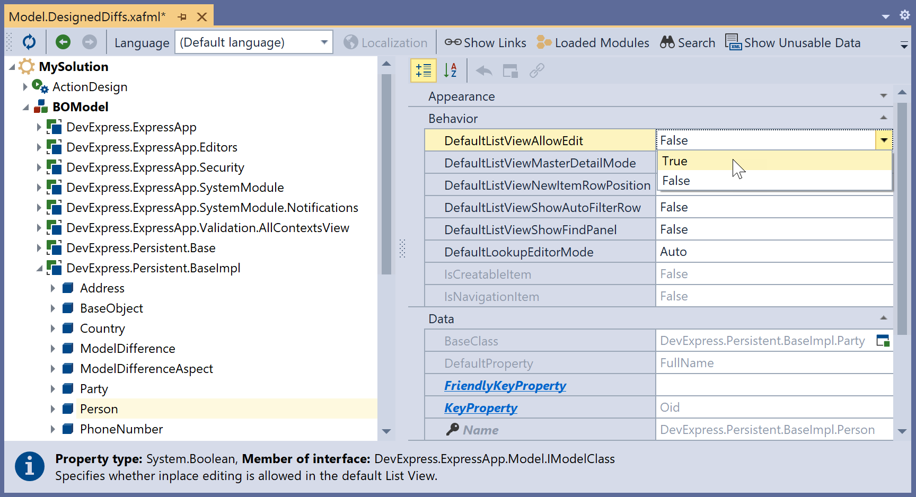Screen dimensions: 916x497
Task: Expand the Person tree node
Action: pos(52,409)
